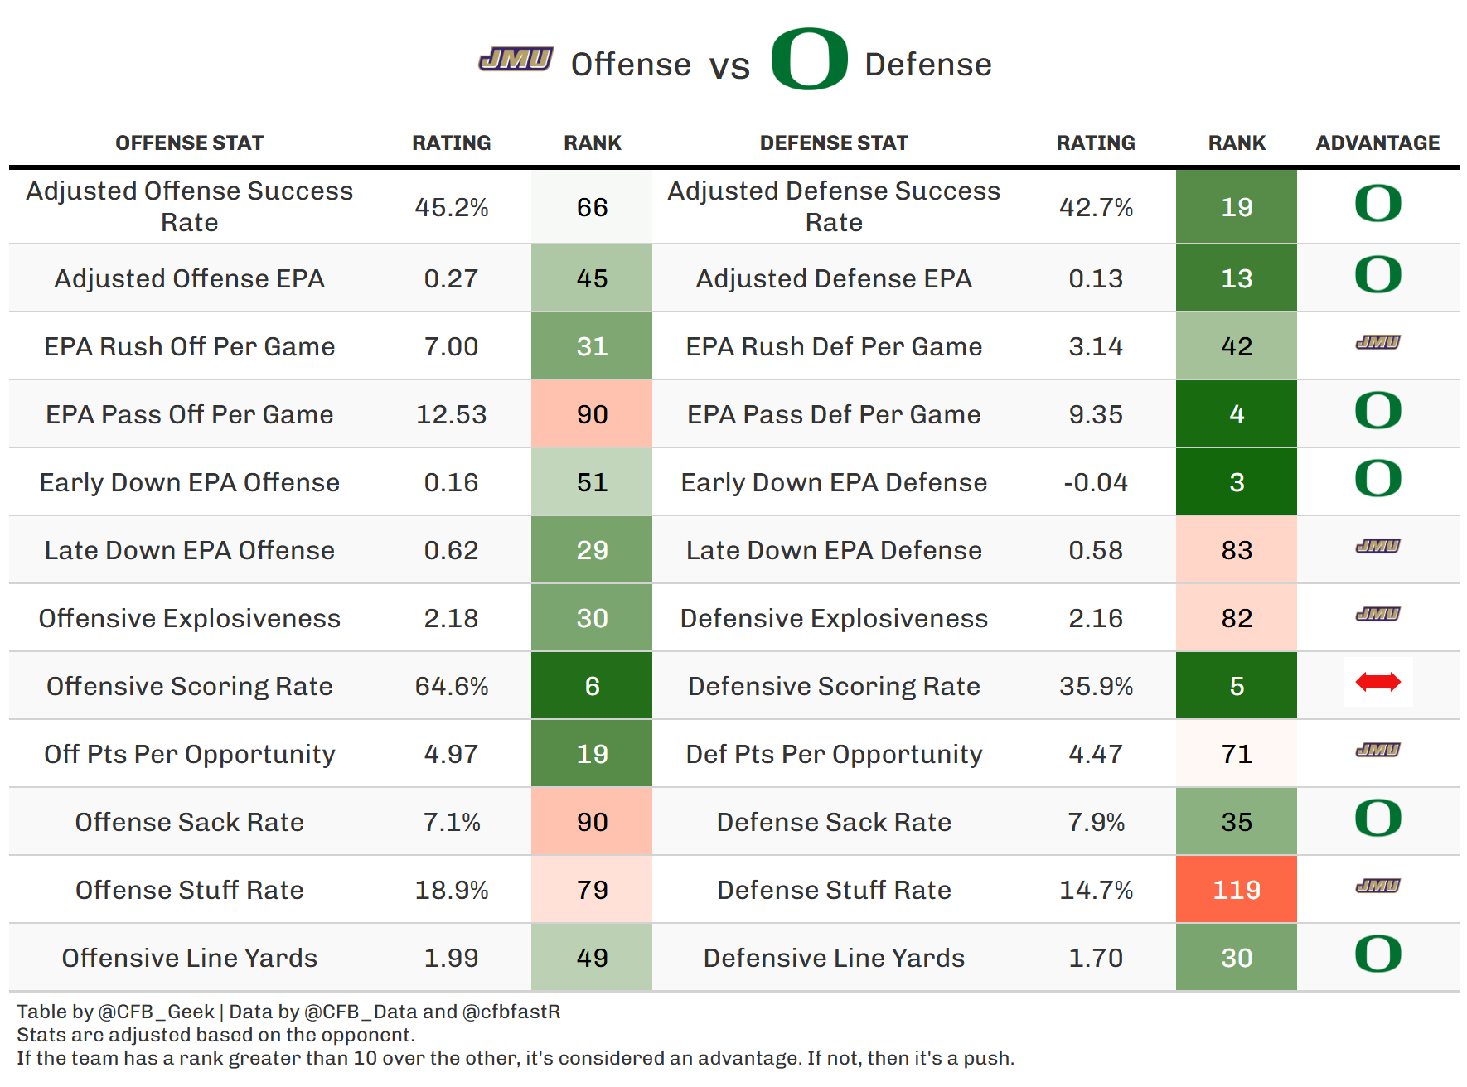Image resolution: width=1467 pixels, height=1087 pixels.
Task: Click the red push arrow in Scoring Rate row
Action: 1377,683
